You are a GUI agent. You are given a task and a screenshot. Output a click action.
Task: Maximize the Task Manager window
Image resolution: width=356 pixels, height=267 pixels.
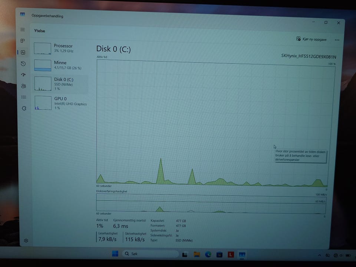point(326,22)
